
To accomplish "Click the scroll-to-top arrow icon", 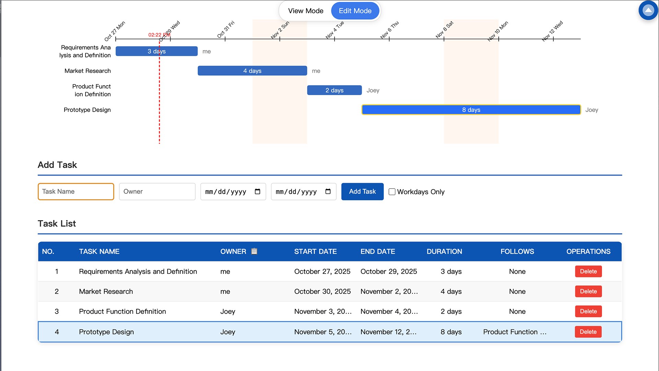I will [x=648, y=10].
